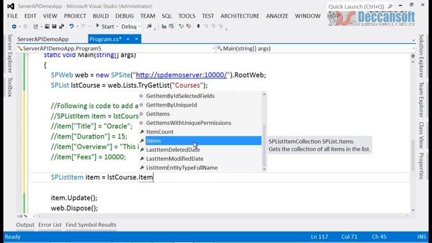The image size is (432, 243).
Task: Save the current file with Save icon
Action: click(x=54, y=26)
